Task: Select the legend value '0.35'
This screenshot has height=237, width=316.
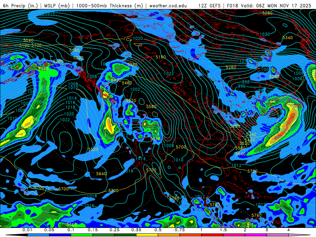Action: tap(136, 230)
